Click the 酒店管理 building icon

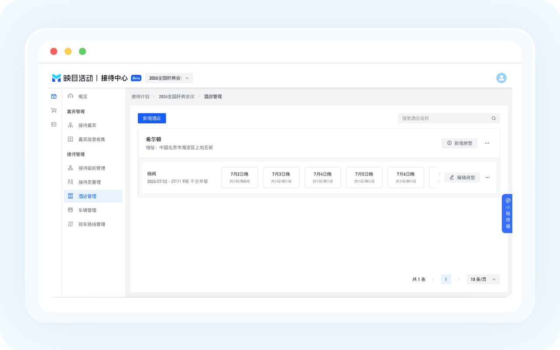(70, 196)
